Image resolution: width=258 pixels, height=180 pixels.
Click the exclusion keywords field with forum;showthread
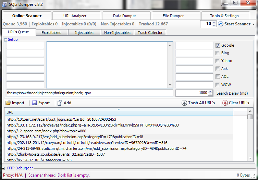90,93
